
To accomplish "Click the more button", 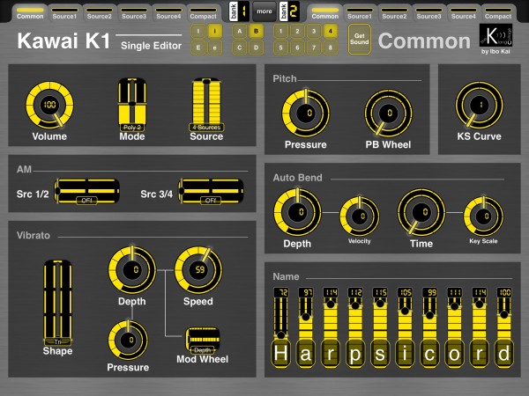I will point(264,11).
